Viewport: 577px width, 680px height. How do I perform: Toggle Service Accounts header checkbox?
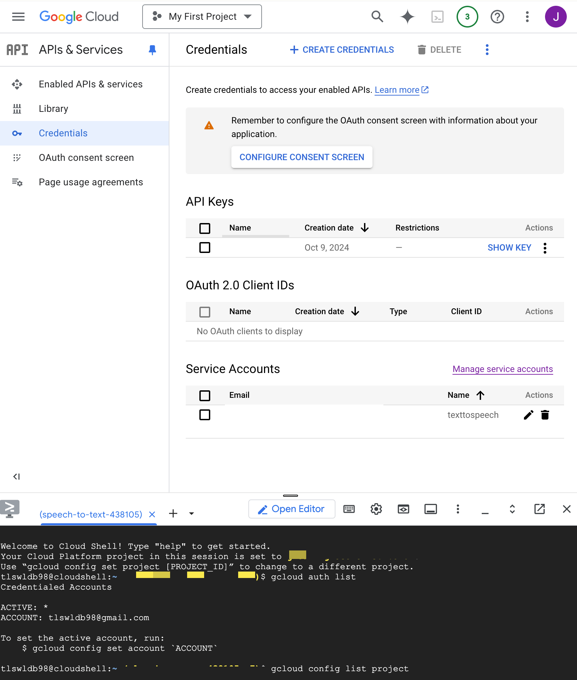pos(205,395)
